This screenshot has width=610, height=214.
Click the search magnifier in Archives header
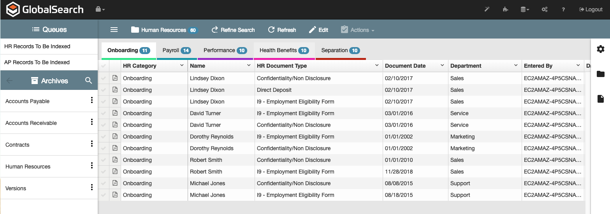pos(89,81)
